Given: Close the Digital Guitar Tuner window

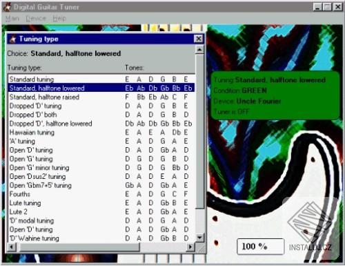Looking at the screenshot, I should 337,7.
